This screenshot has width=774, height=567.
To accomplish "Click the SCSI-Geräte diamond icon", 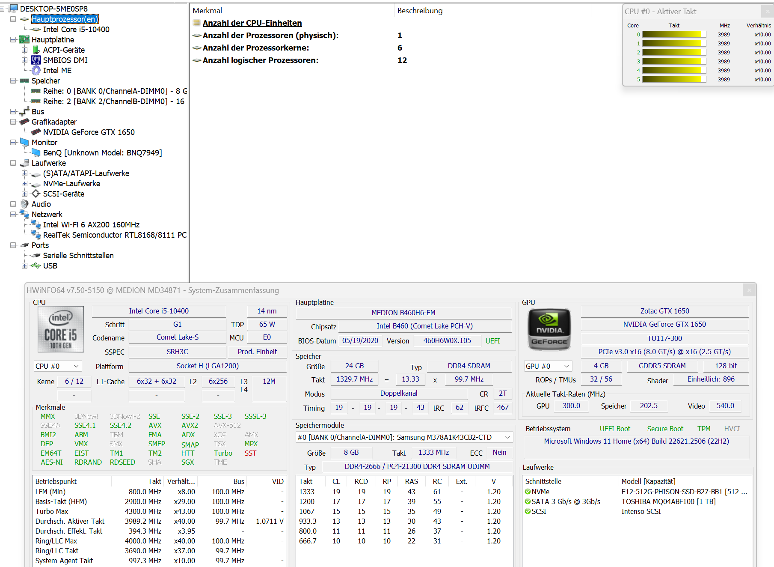I will pos(36,194).
